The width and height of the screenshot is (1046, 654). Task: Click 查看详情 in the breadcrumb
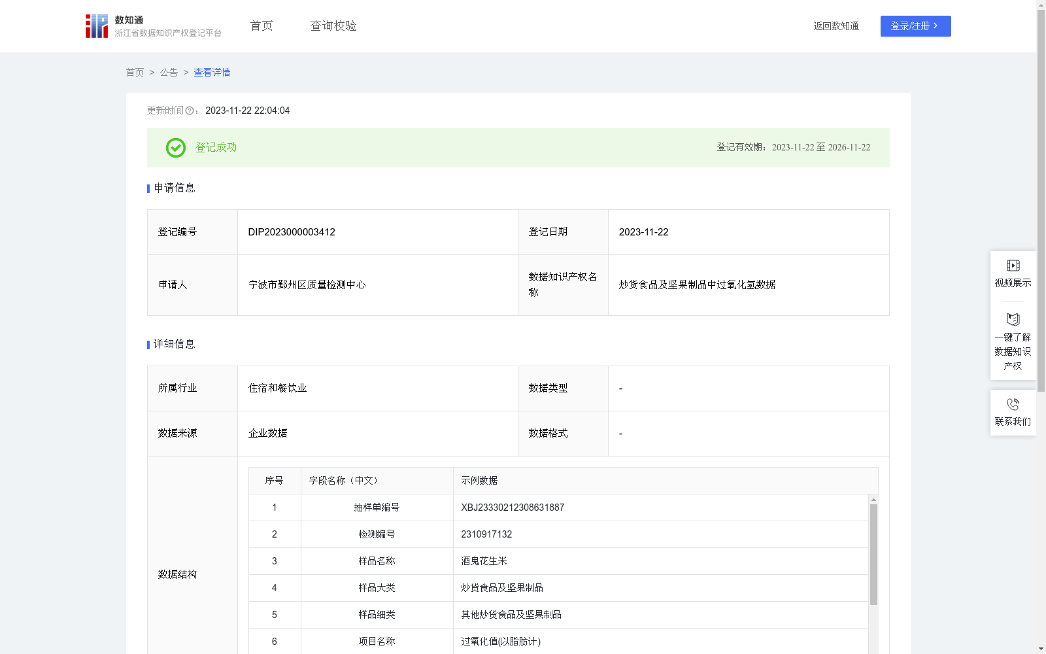(212, 73)
